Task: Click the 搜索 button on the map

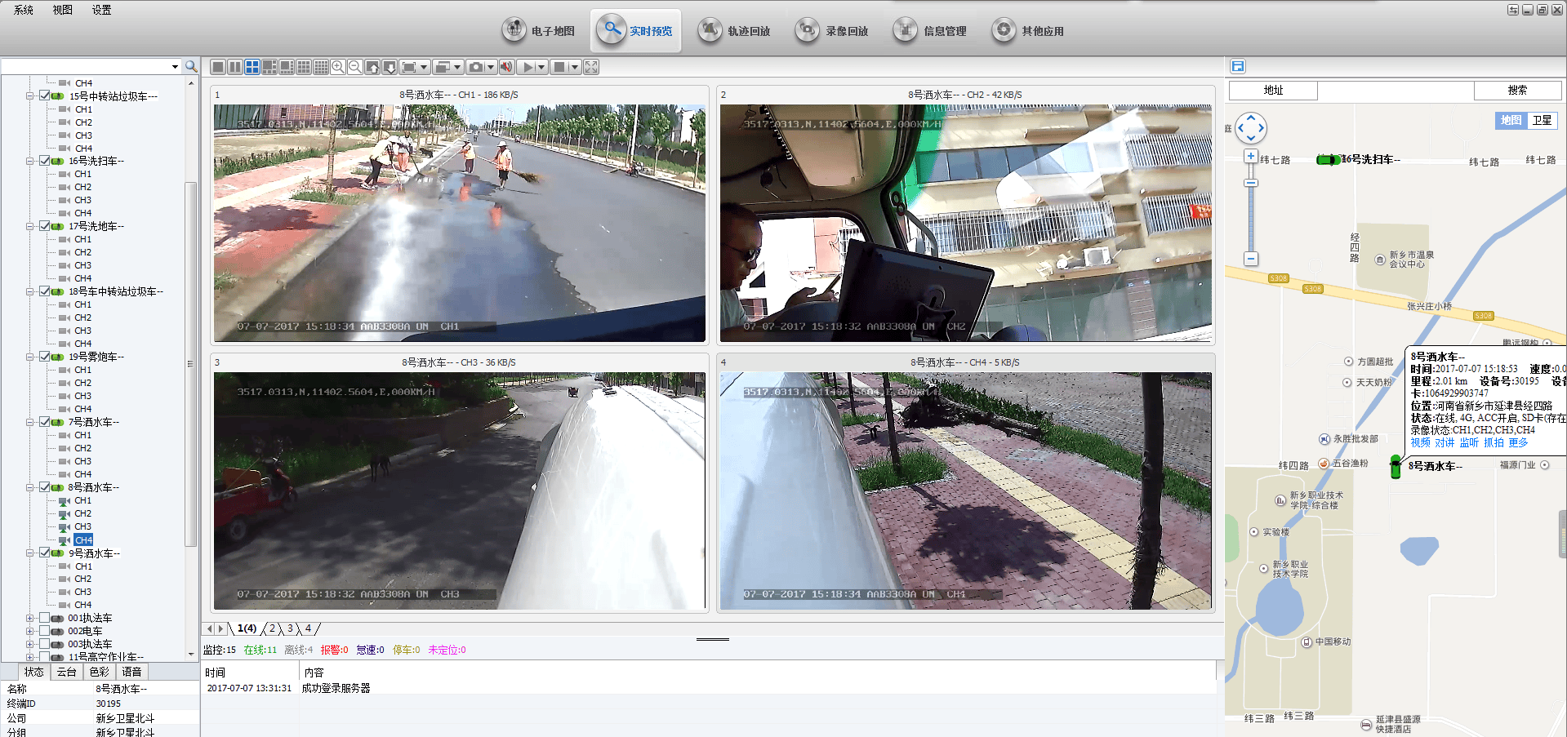Action: [1517, 91]
